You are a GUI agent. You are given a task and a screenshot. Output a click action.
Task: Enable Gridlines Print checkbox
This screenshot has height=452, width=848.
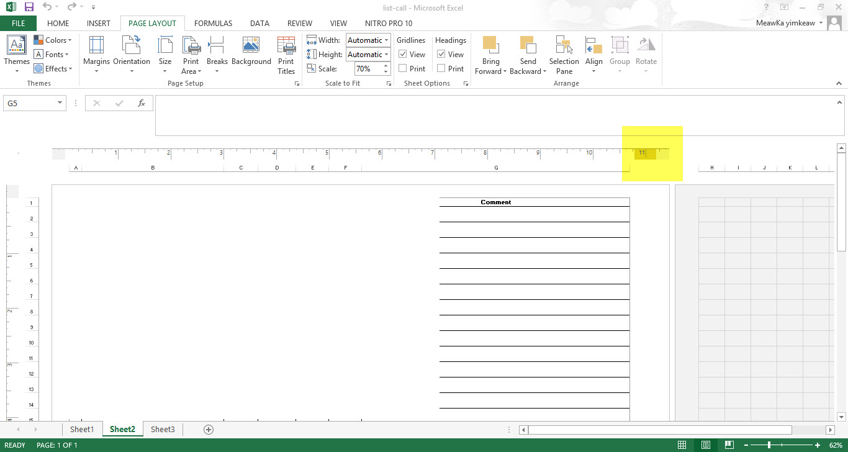[x=402, y=69]
